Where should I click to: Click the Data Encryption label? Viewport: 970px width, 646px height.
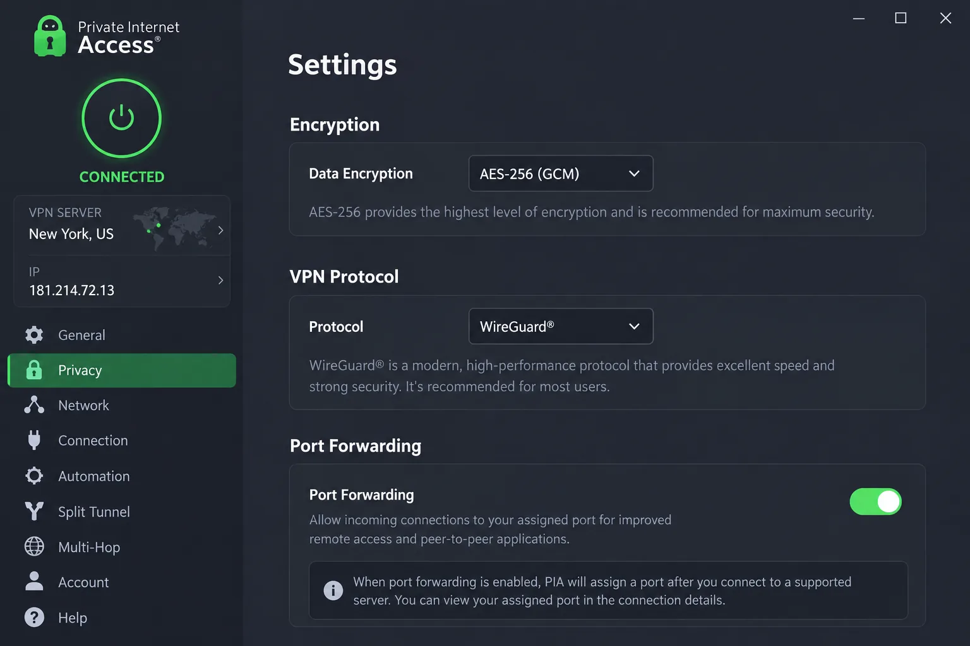361,173
